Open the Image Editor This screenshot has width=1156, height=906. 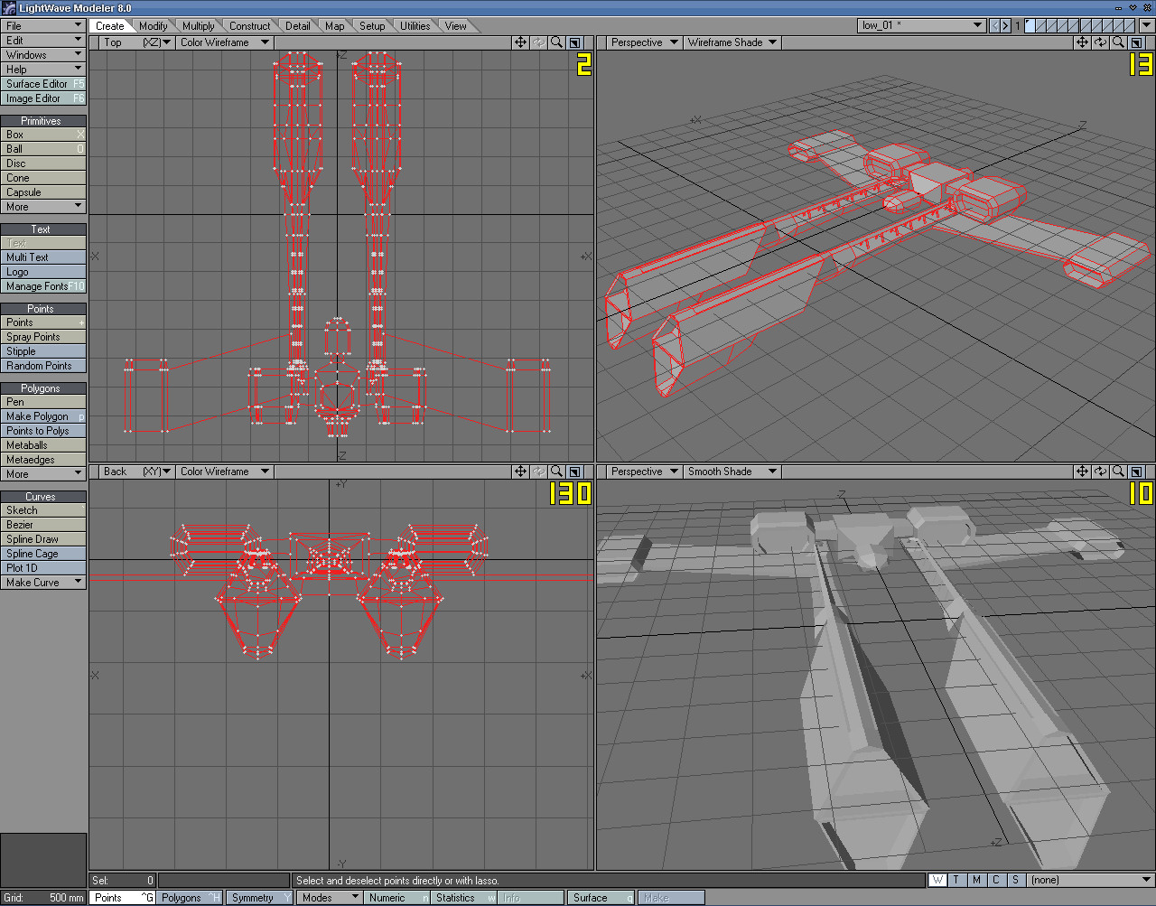click(x=42, y=98)
